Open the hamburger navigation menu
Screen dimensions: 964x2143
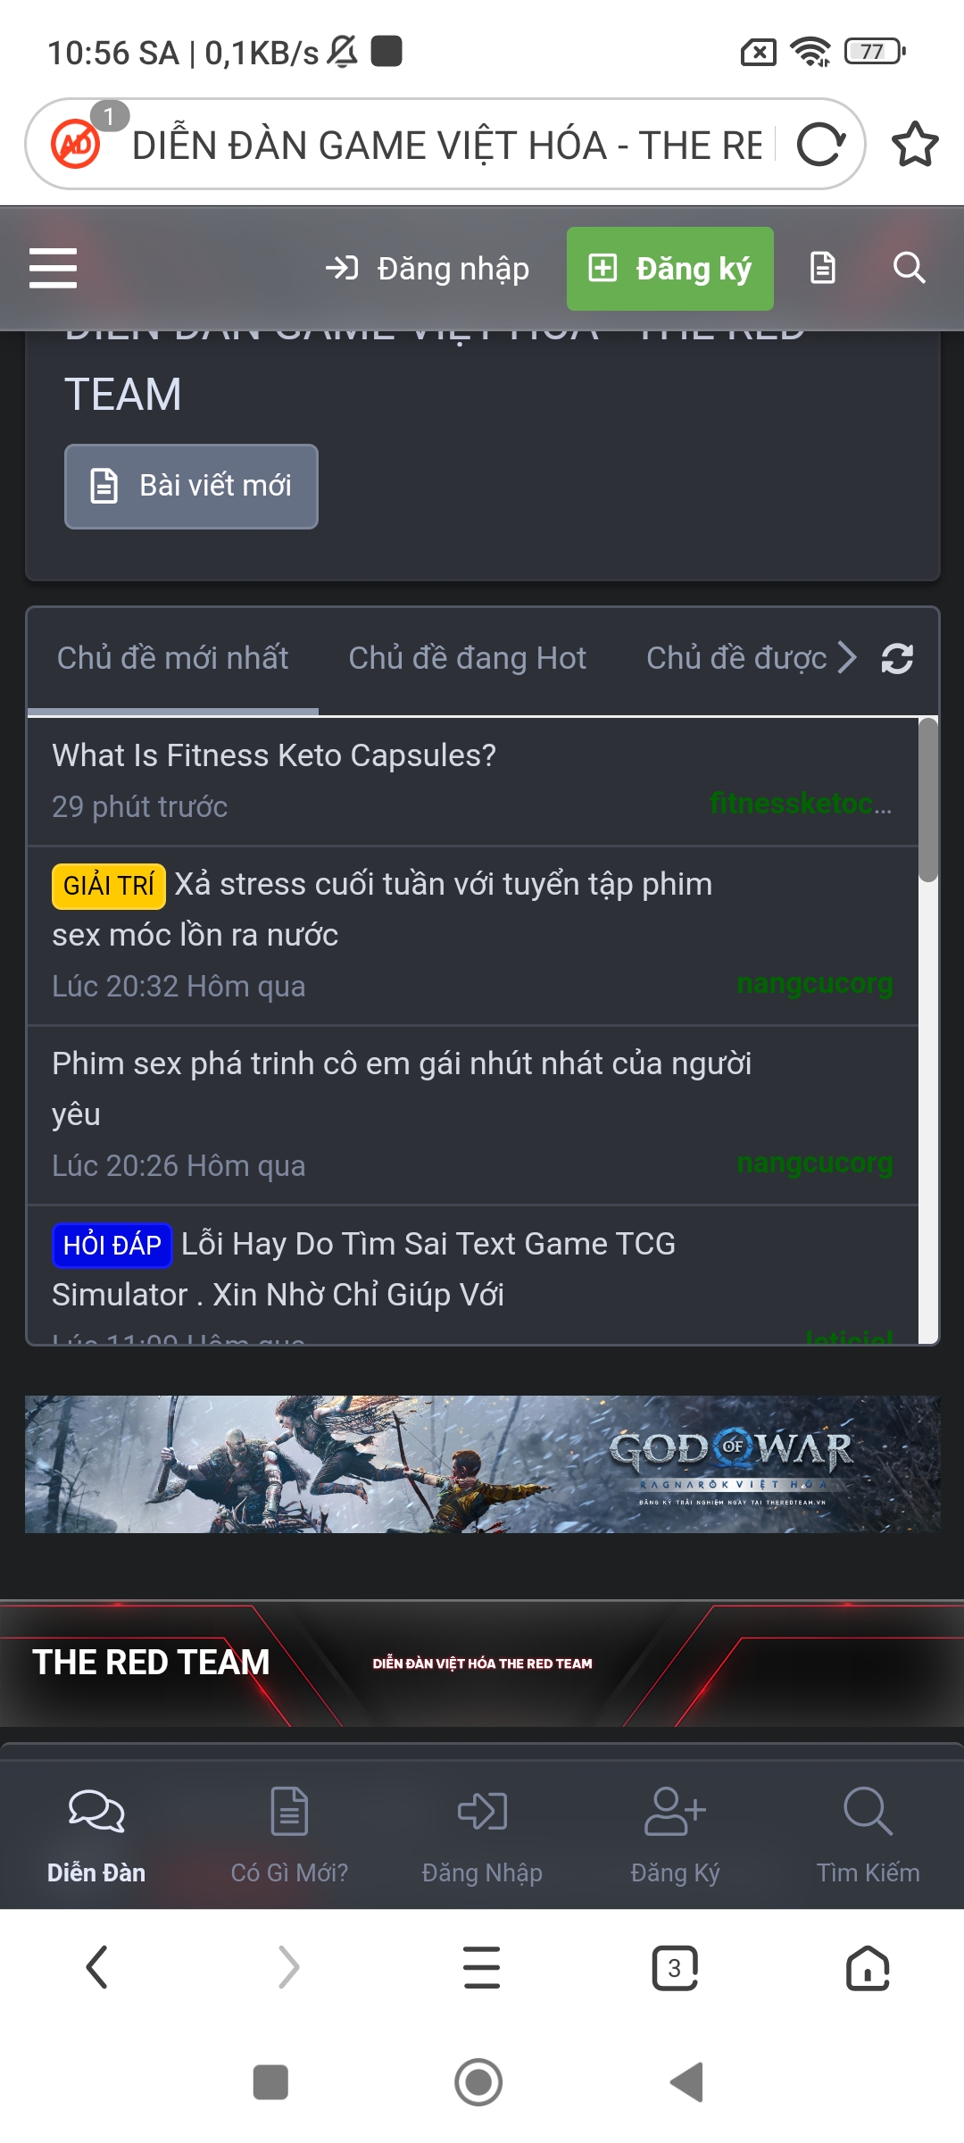pyautogui.click(x=53, y=268)
